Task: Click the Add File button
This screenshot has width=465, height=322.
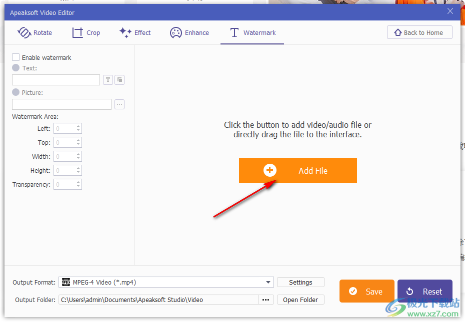Action: pos(297,170)
